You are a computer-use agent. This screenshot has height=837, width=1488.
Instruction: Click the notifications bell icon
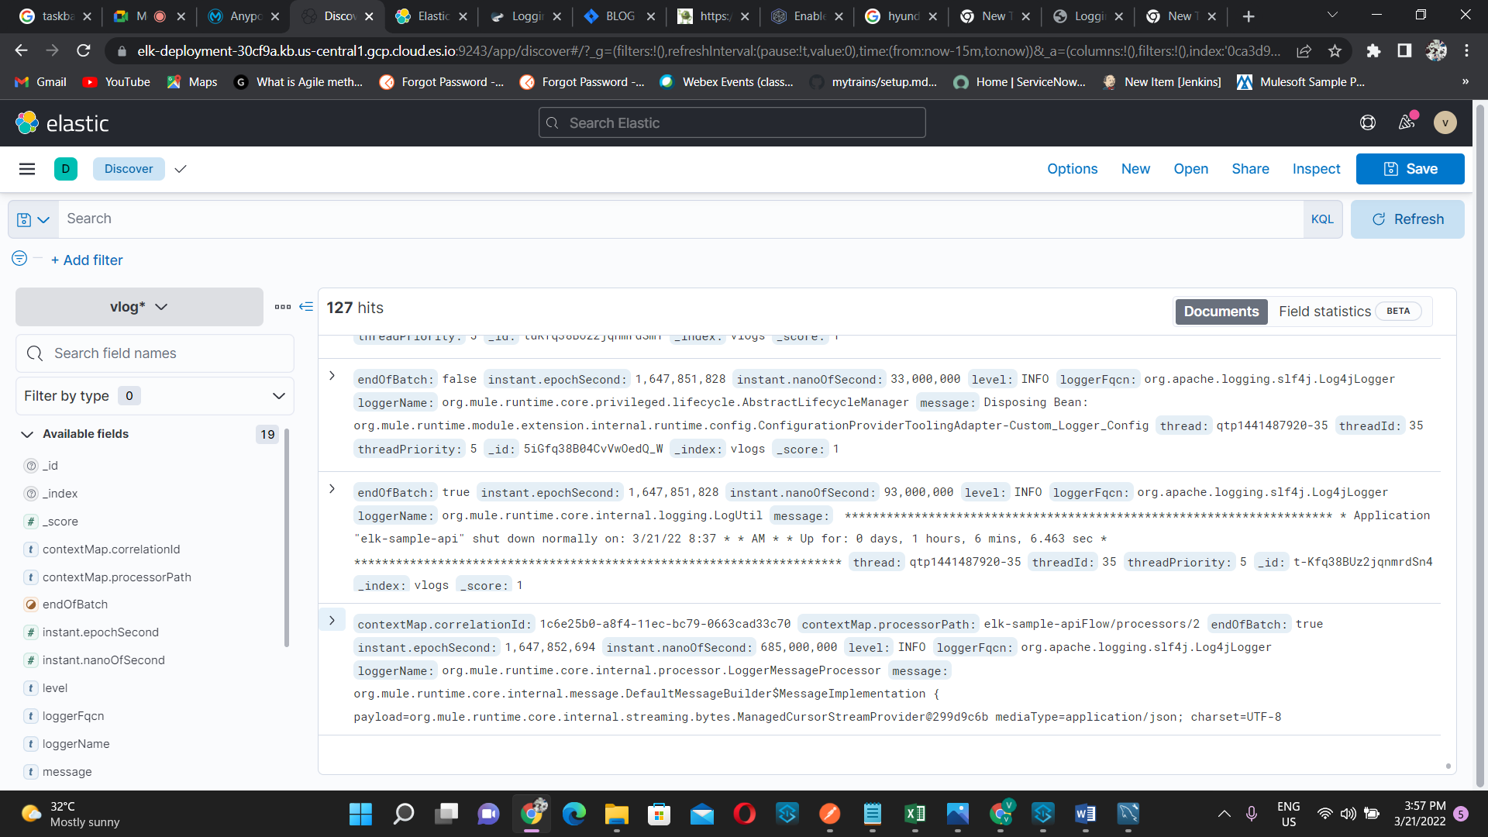click(1407, 122)
